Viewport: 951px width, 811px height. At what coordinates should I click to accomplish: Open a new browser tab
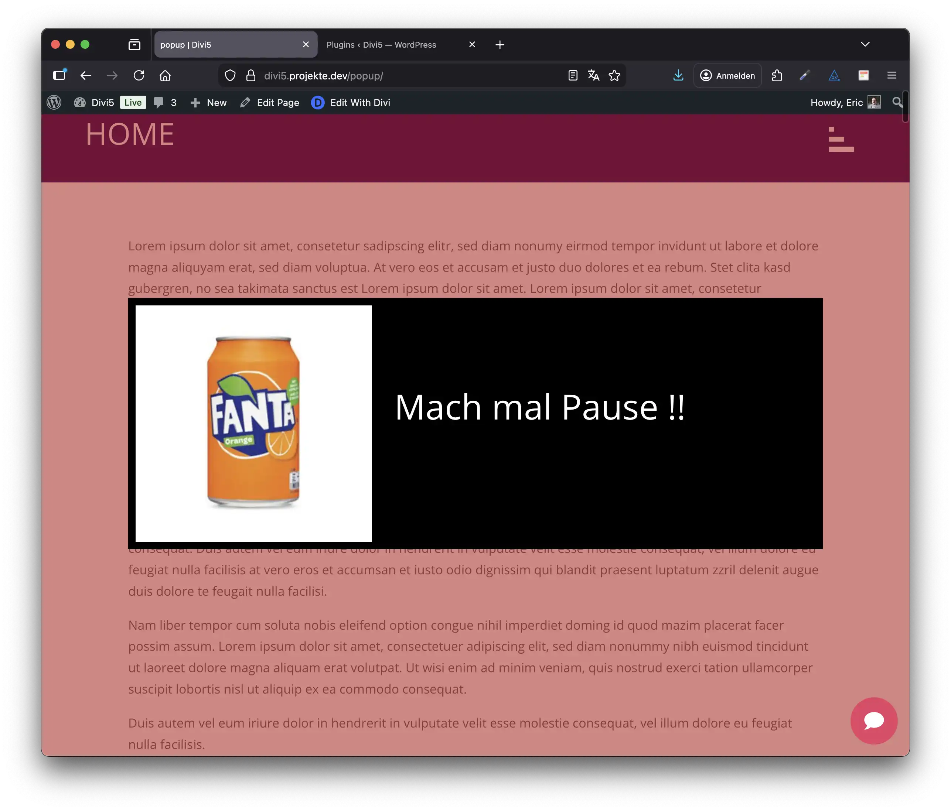(x=500, y=45)
